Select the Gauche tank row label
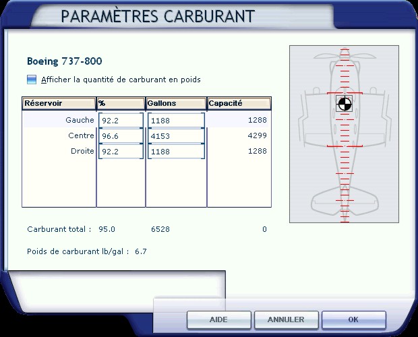This screenshot has width=418, height=337. click(x=80, y=120)
